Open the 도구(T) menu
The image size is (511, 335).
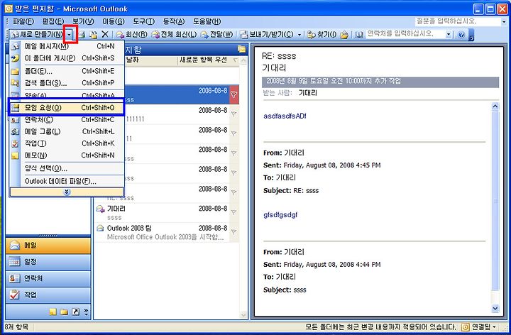click(143, 21)
